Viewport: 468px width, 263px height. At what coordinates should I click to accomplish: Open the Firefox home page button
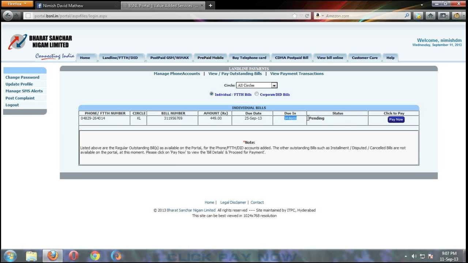click(x=431, y=16)
